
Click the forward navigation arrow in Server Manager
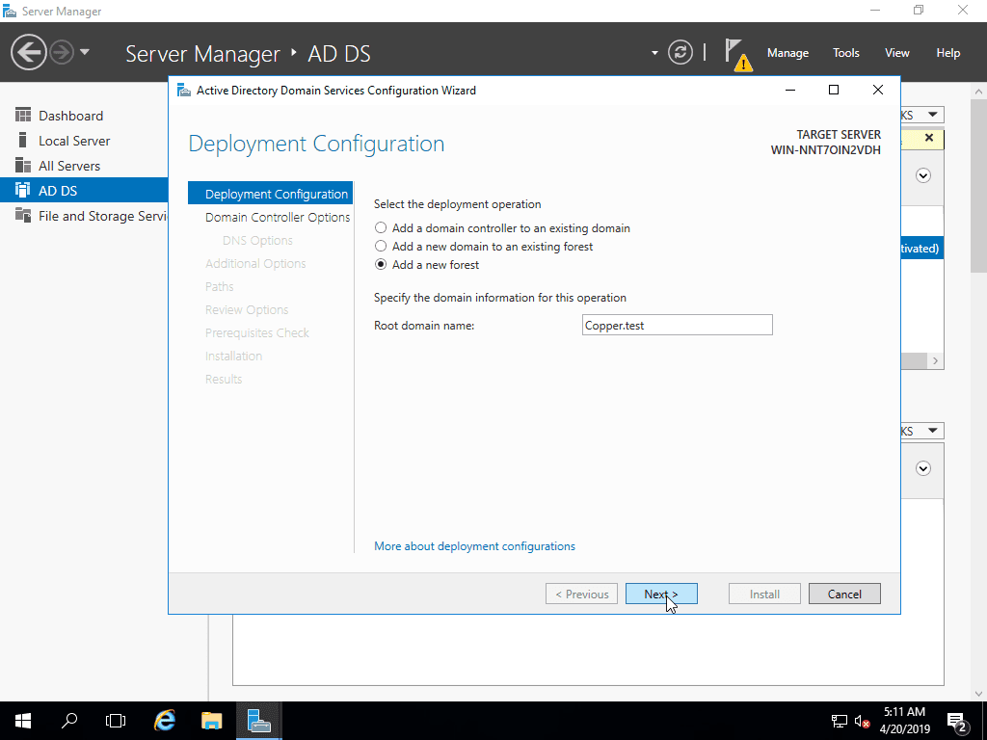coord(62,52)
